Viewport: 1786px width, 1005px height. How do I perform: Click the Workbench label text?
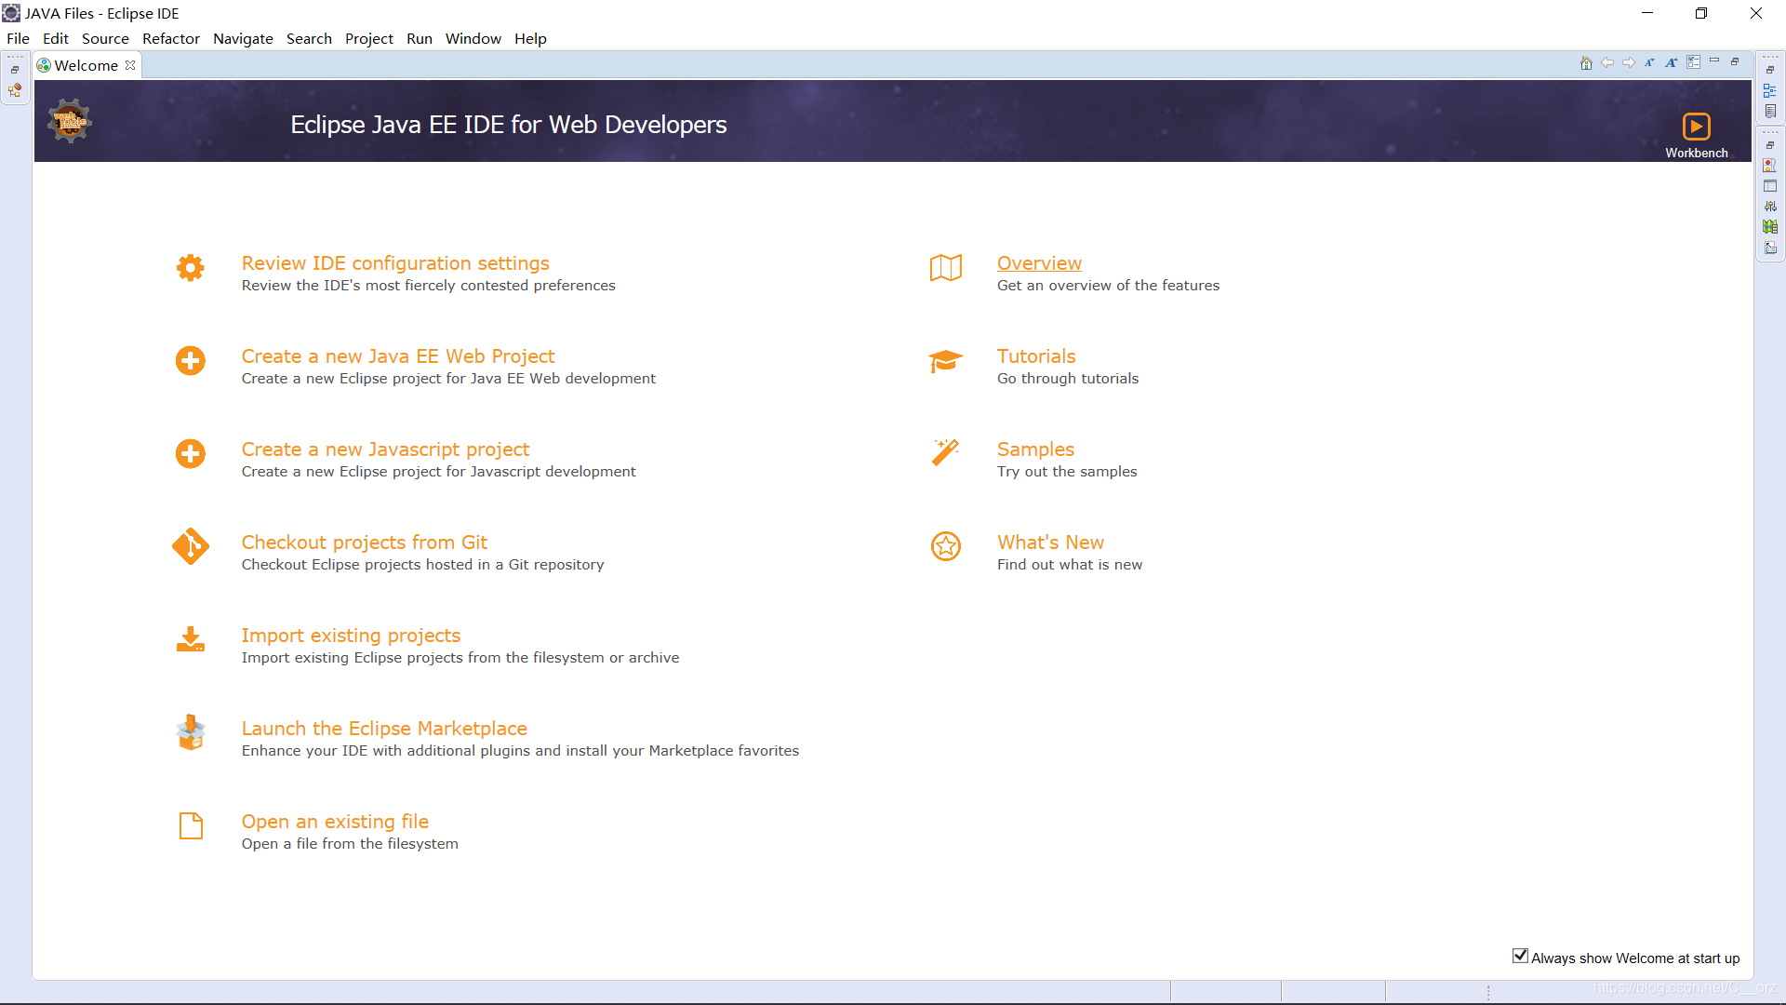(1697, 153)
